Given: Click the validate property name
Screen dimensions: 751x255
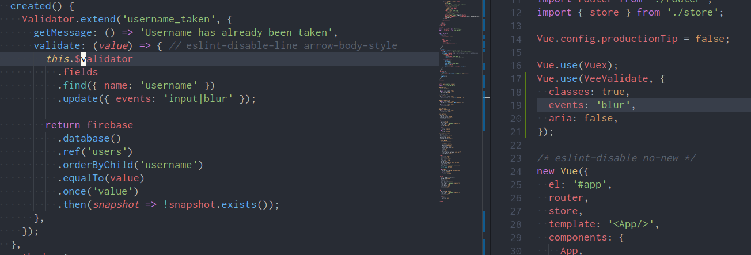Looking at the screenshot, I should tap(58, 46).
